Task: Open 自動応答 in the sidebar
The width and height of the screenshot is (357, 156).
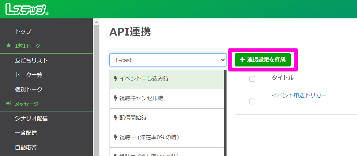Action: coord(26,147)
